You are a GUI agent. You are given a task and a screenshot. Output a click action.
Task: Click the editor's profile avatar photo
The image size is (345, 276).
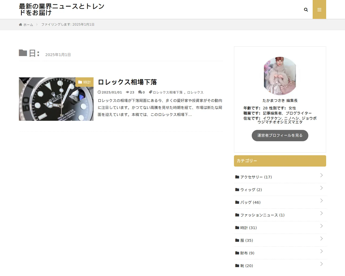click(x=280, y=76)
